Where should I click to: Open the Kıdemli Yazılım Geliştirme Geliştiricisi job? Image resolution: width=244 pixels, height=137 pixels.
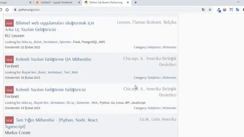pos(51,90)
